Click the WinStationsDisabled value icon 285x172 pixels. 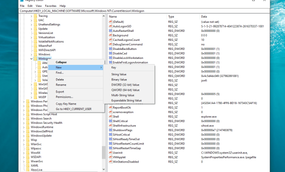tap(110, 162)
